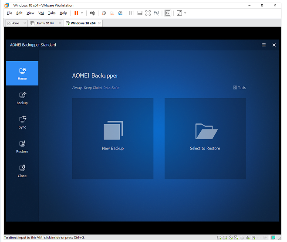Click the message log icon in status bar

coord(273,238)
